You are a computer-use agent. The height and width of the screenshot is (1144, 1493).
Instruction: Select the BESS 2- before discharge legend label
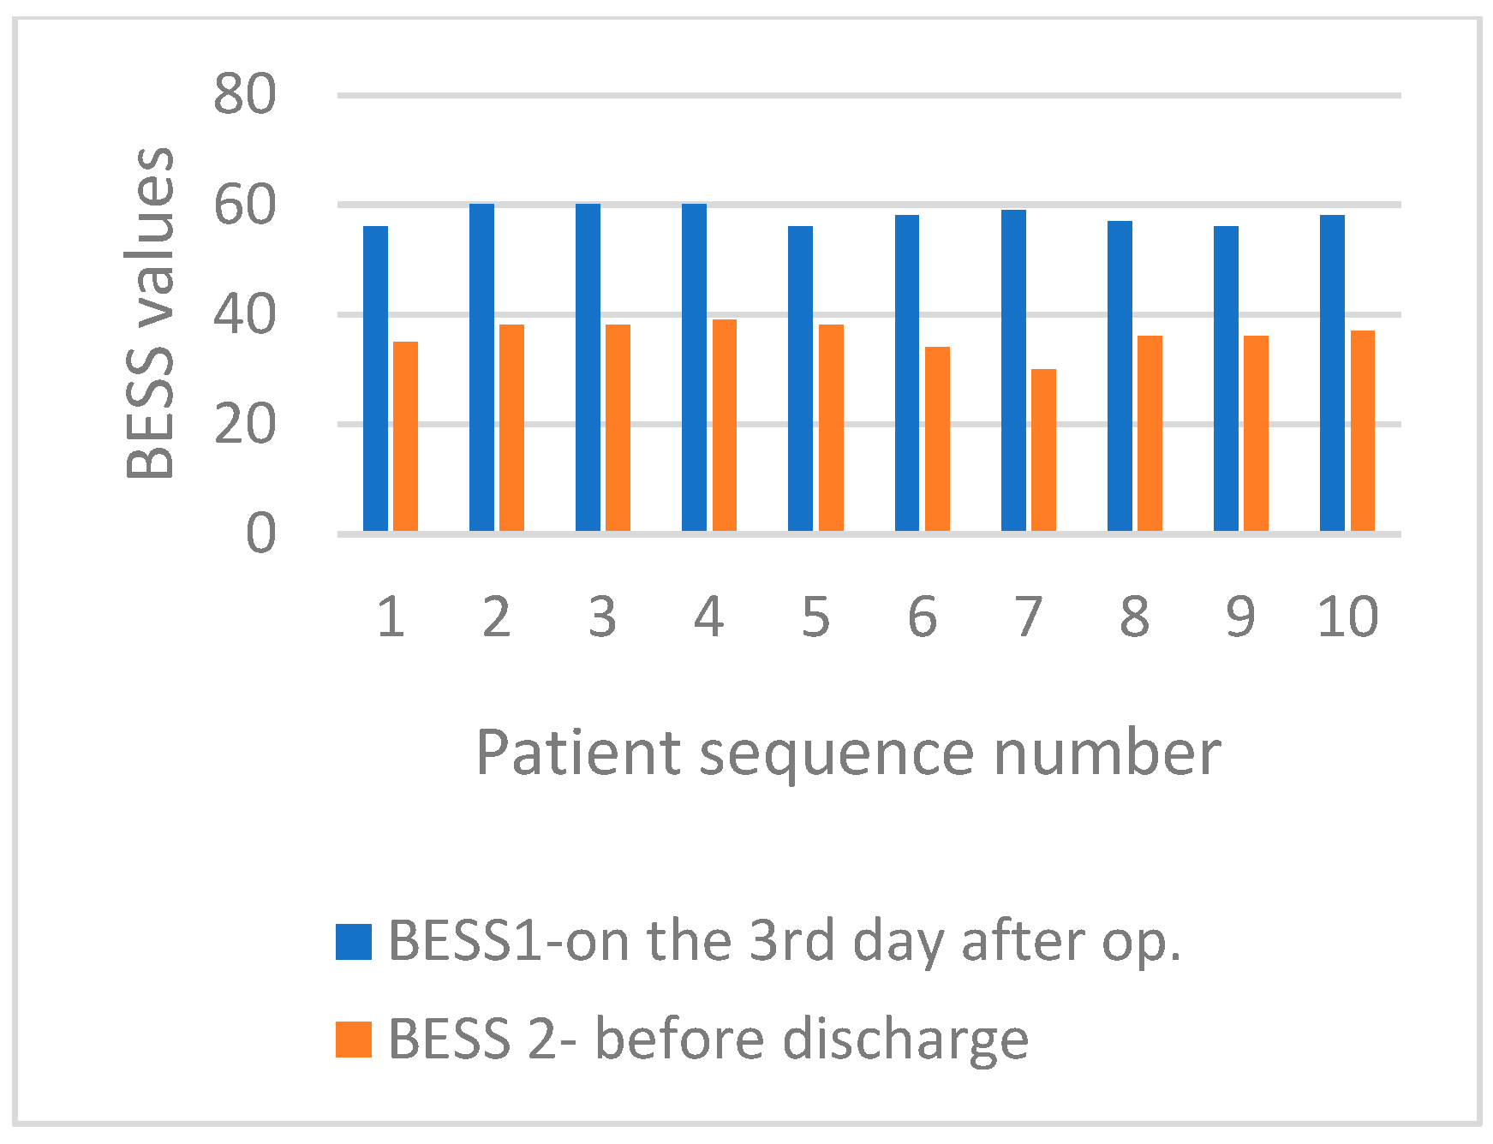coord(708,1039)
